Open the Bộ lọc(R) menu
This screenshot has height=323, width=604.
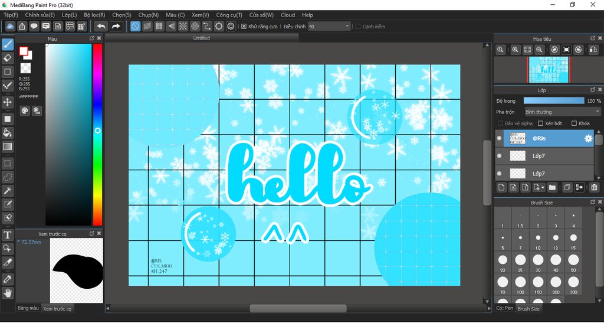[x=94, y=15]
